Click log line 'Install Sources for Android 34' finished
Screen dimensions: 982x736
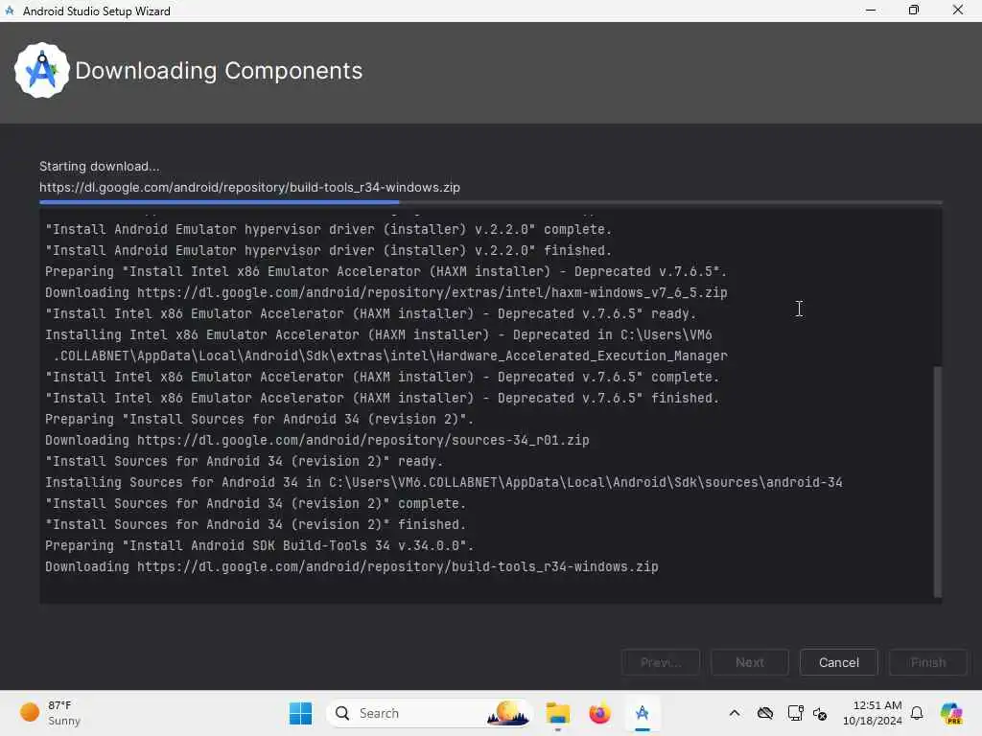pyautogui.click(x=255, y=524)
